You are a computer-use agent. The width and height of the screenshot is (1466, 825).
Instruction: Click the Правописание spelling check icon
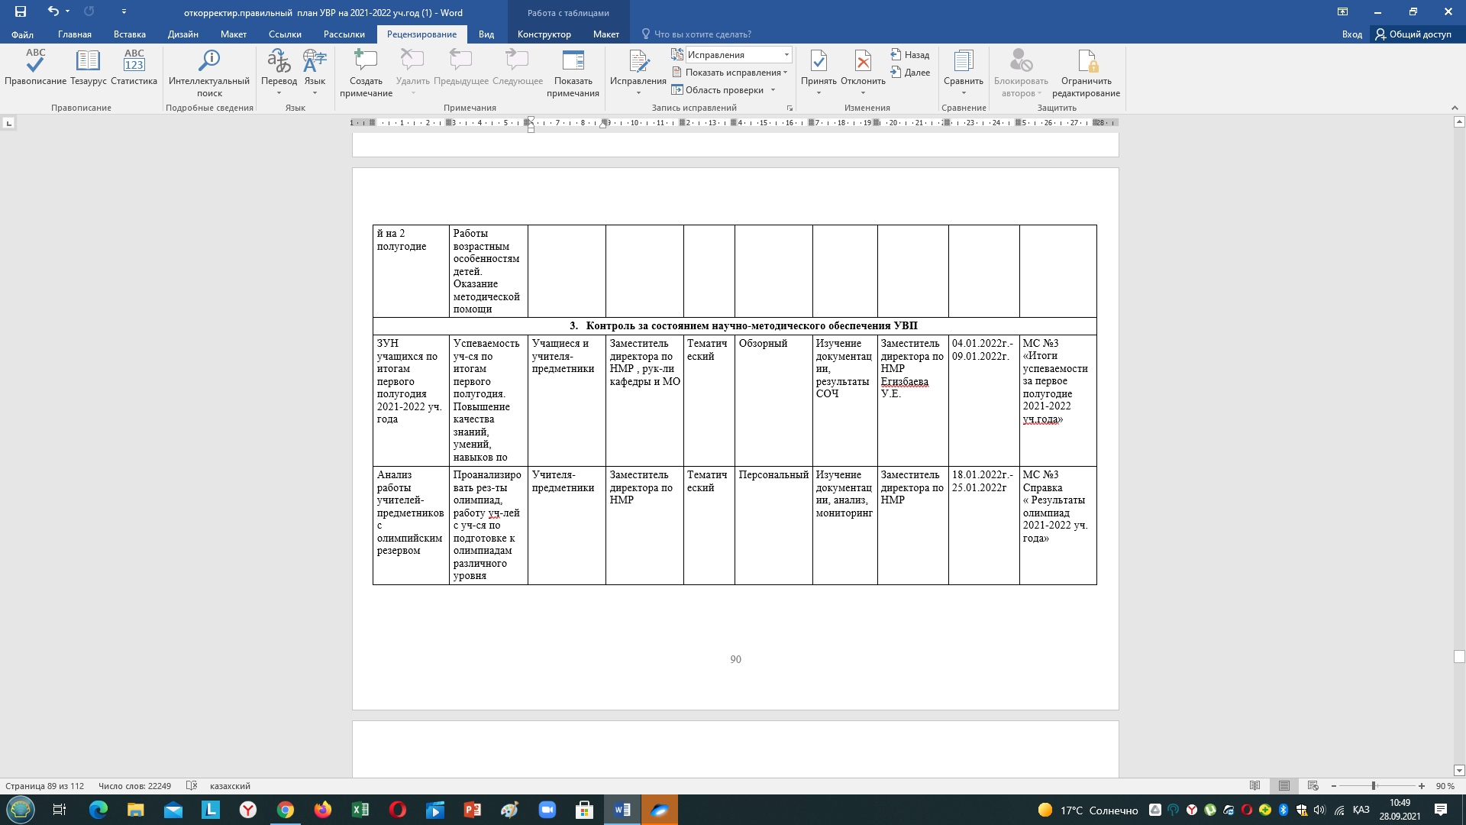pos(35,62)
